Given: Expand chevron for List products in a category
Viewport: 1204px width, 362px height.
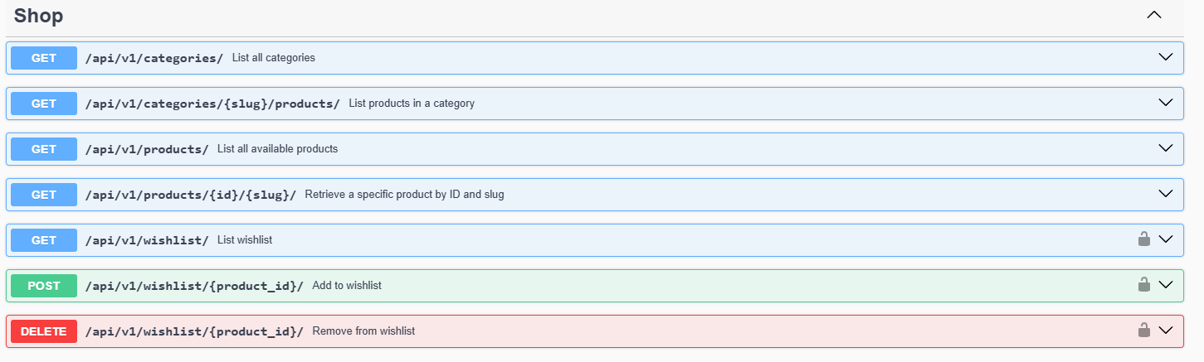Looking at the screenshot, I should pyautogui.click(x=1165, y=103).
